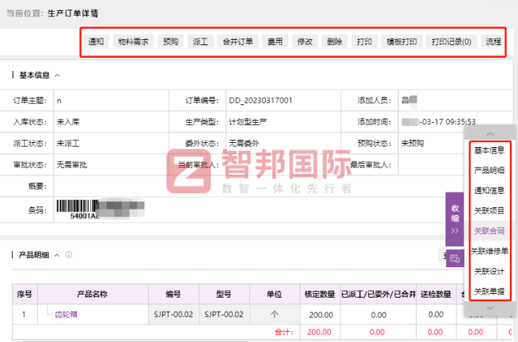Screen dimensions: 518x342
Task: Click the 预购 button
Action: [170, 41]
